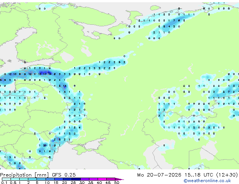The image size is (239, 184).
Task: Click the 20–25 mm legend color box
Action: tap(67, 179)
